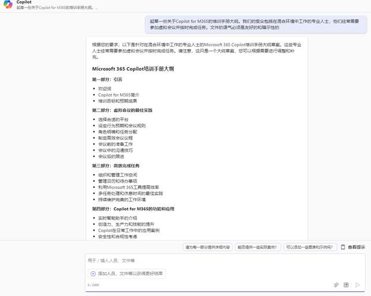Viewport: 371px width, 296px height.
Task: Click the paperclip attach file icon
Action: coord(336,284)
